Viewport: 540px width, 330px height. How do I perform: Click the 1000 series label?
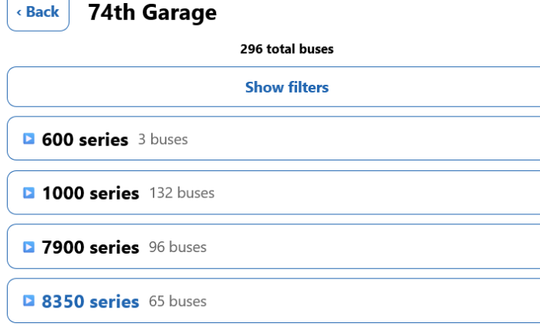(90, 193)
